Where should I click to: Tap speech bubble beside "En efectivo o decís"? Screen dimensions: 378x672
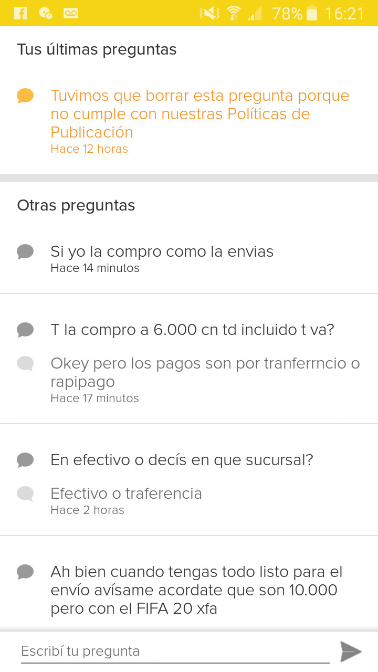coord(25,460)
